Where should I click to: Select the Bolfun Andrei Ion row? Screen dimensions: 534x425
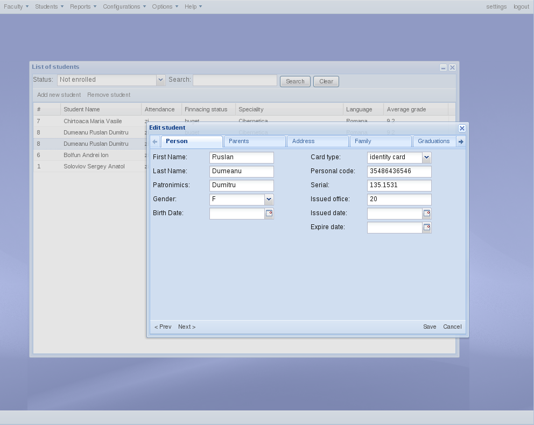pos(86,155)
